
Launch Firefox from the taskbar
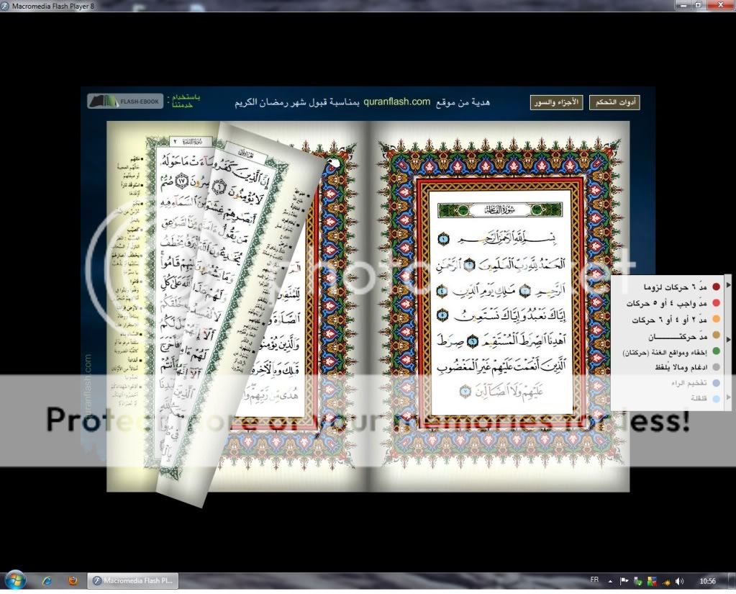click(73, 581)
